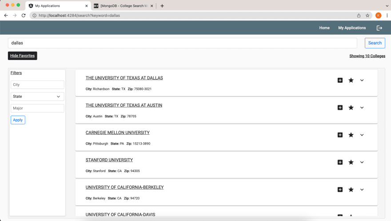Expand details for University of Texas at Dallas
The width and height of the screenshot is (391, 221).
click(x=362, y=80)
